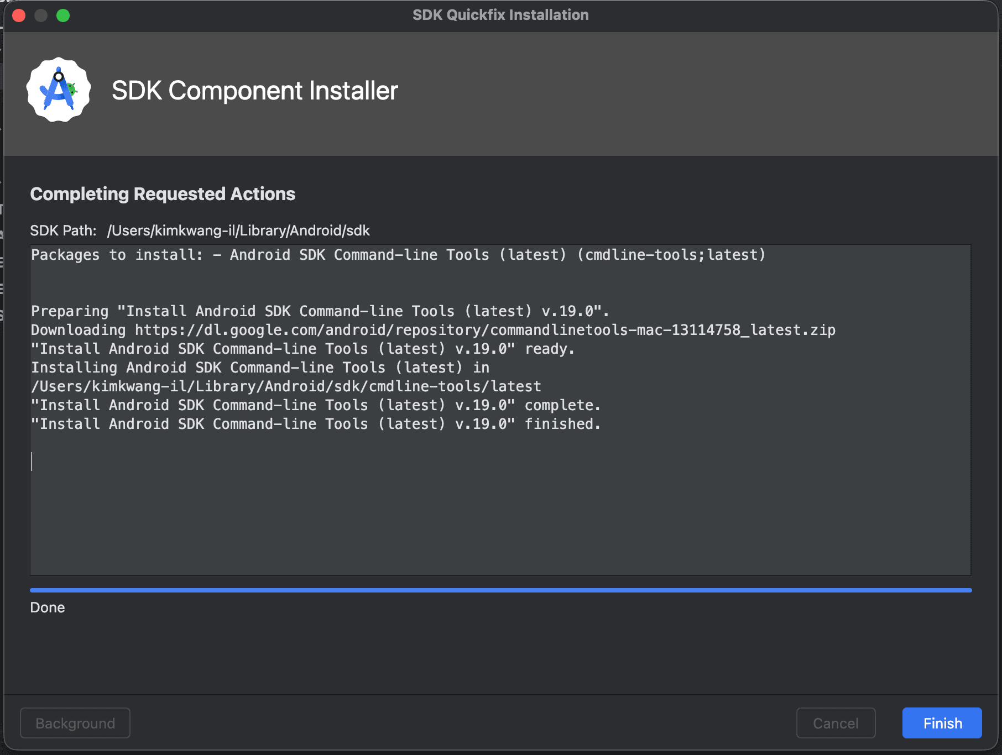The height and width of the screenshot is (755, 1002).
Task: Click the gray minimize window button
Action: pos(41,15)
